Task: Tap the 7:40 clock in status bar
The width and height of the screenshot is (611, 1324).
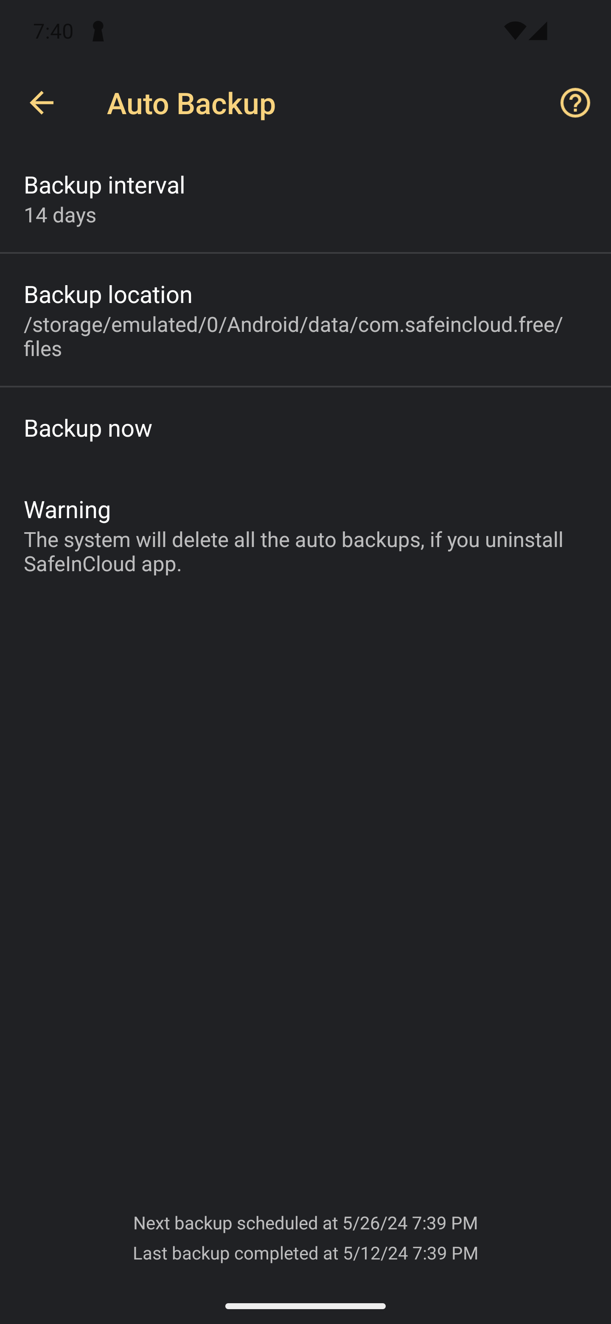Action: (53, 32)
